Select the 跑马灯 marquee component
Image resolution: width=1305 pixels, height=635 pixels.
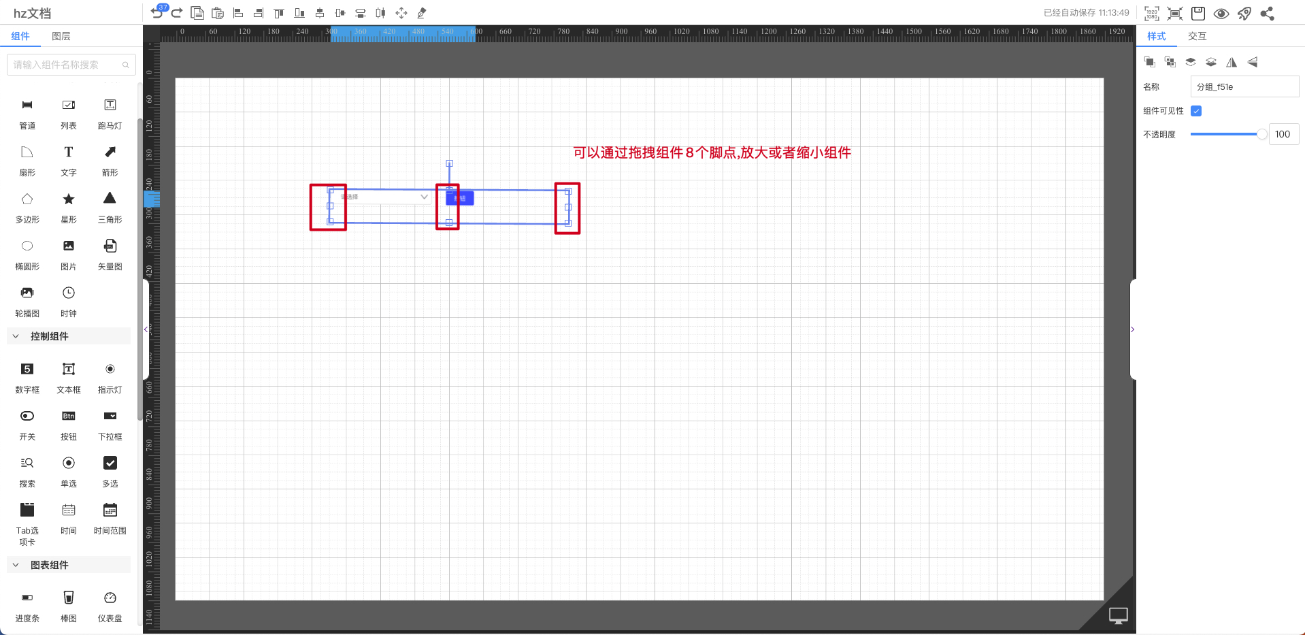tap(110, 114)
